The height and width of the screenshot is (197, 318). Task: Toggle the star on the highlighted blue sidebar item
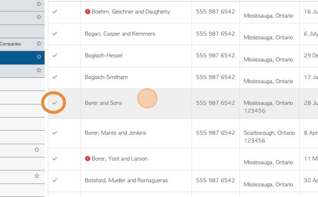pos(39,57)
